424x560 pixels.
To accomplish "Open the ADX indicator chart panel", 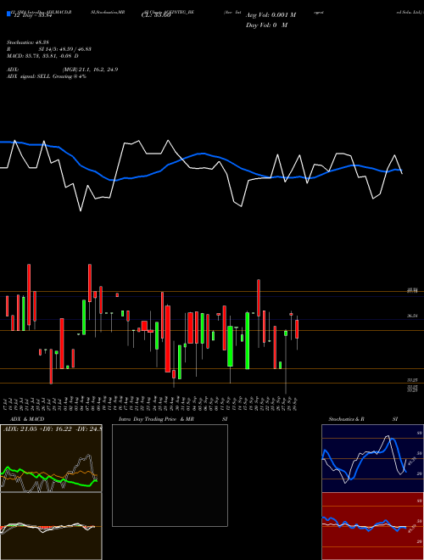I will point(51,458).
